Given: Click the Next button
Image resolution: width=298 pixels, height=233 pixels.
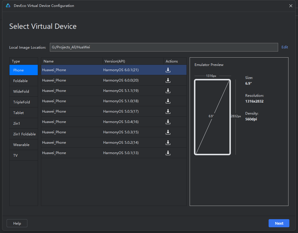Looking at the screenshot, I should (x=279, y=223).
